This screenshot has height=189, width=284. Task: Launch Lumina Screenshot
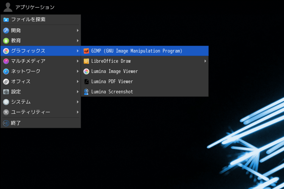click(x=145, y=92)
